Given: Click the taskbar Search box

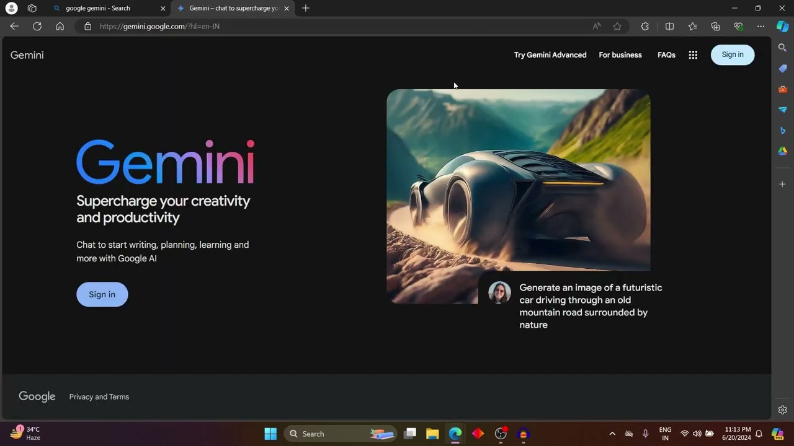Looking at the screenshot, I should [x=341, y=434].
